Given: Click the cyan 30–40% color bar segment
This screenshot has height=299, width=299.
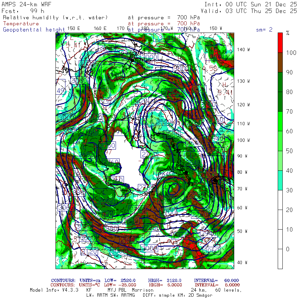Looking at the screenshot, I should click(280, 180).
